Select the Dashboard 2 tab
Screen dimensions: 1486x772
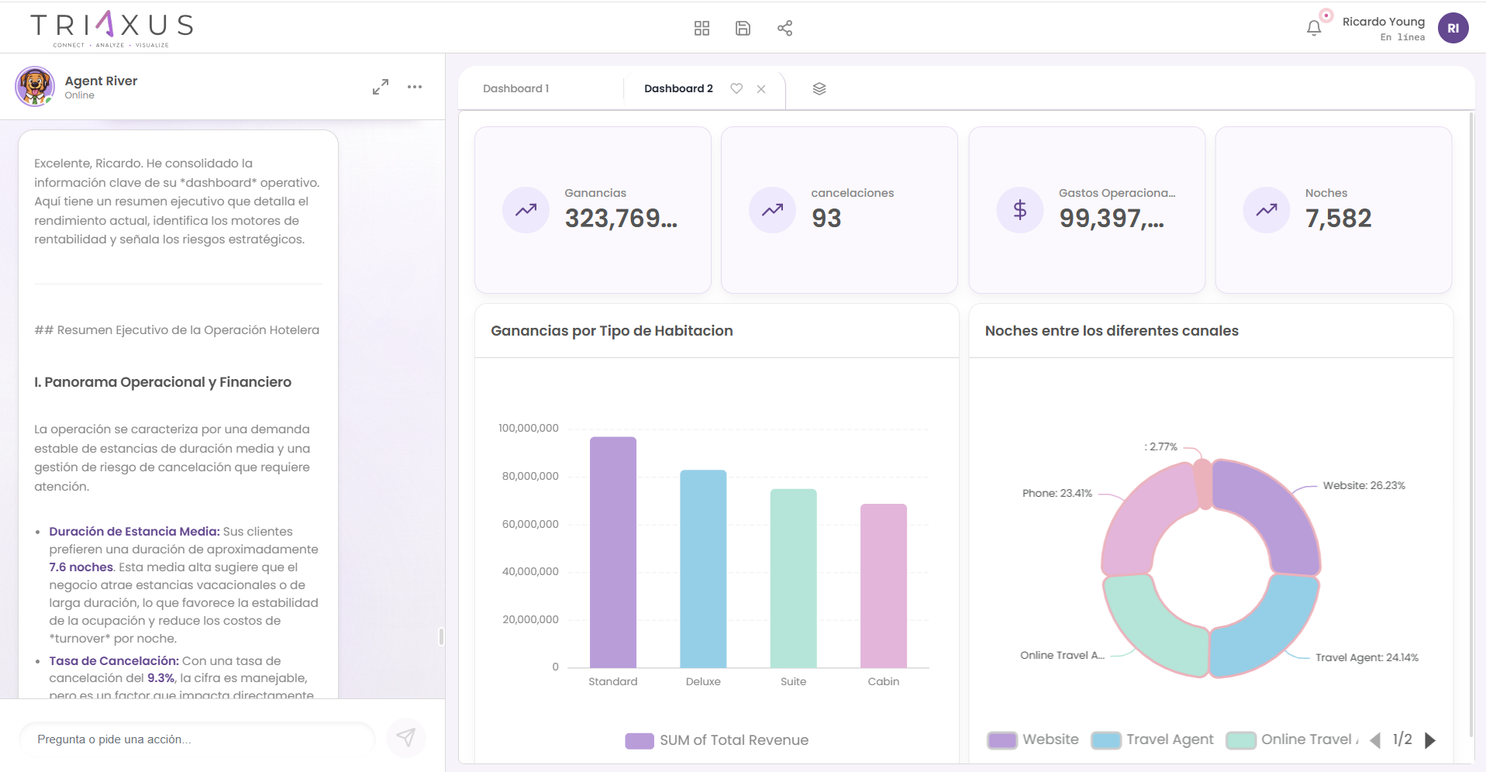(x=678, y=88)
